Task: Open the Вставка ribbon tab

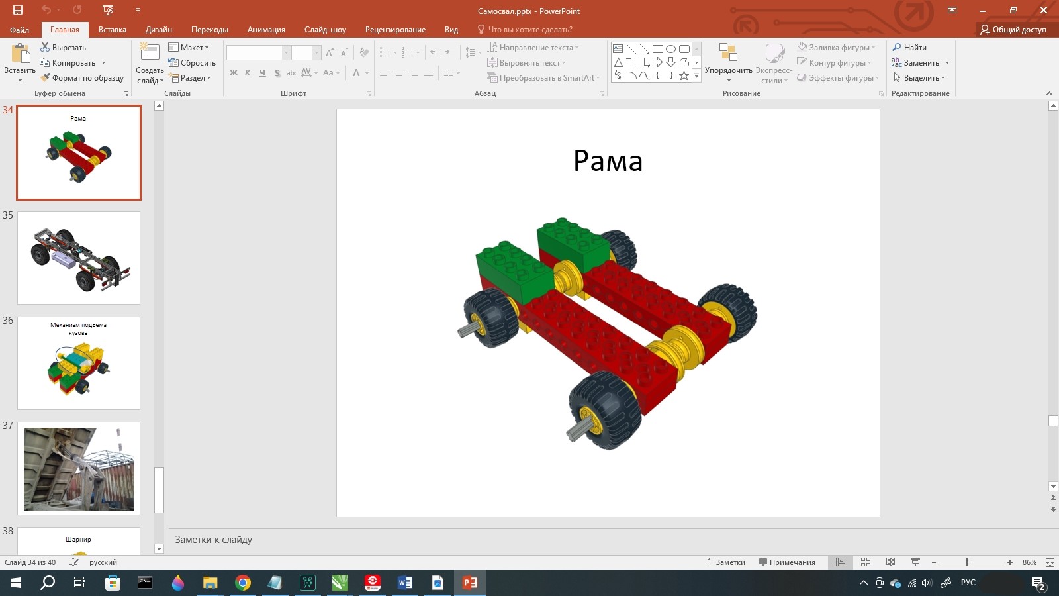Action: pyautogui.click(x=112, y=30)
